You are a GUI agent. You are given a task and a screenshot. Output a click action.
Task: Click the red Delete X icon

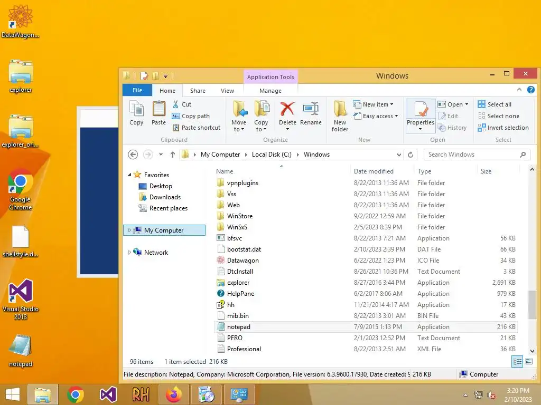(287, 109)
